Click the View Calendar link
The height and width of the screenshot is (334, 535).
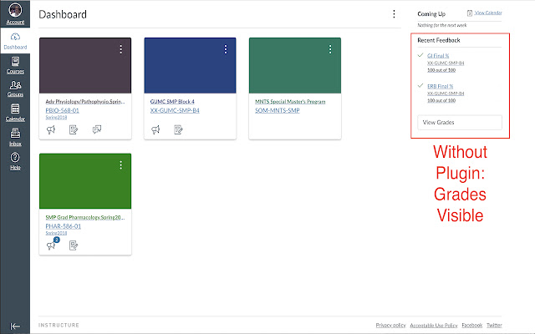pyautogui.click(x=488, y=13)
